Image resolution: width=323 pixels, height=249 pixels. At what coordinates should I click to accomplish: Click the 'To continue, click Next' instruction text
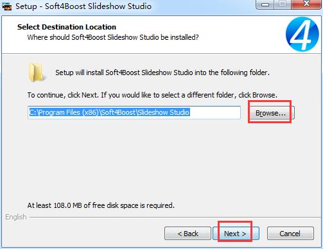[x=152, y=95]
